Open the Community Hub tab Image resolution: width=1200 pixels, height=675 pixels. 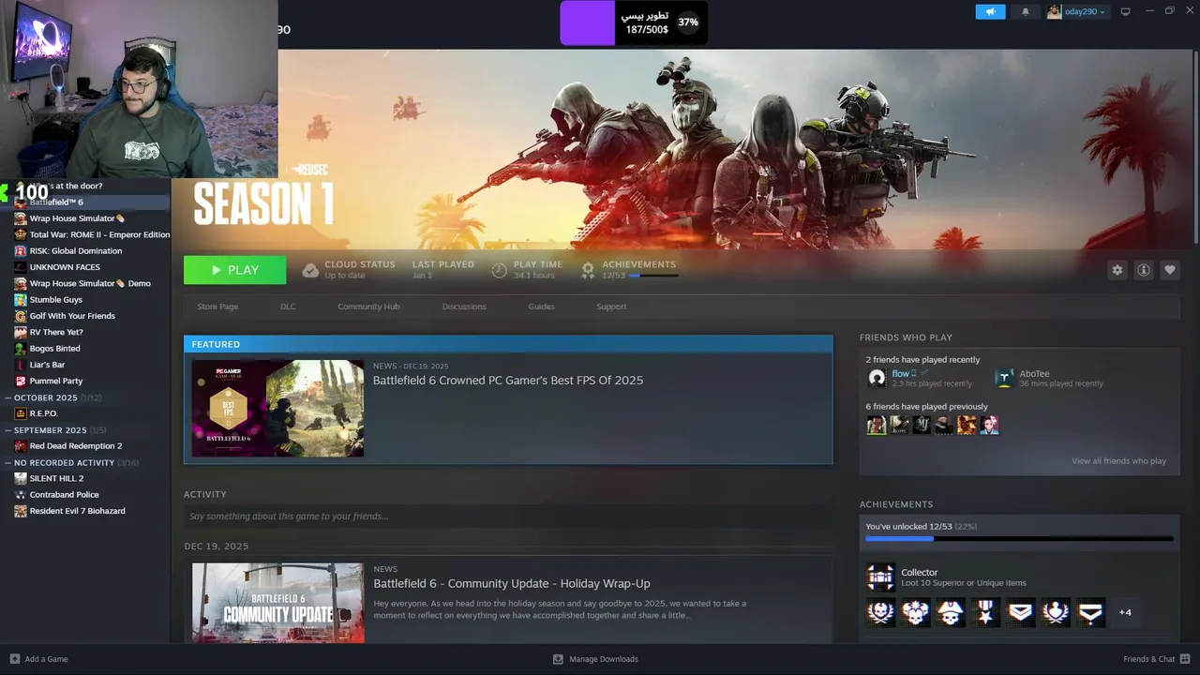(368, 307)
